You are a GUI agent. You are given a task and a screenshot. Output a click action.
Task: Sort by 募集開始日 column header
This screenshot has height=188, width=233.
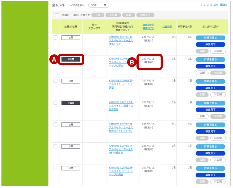pos(148,25)
